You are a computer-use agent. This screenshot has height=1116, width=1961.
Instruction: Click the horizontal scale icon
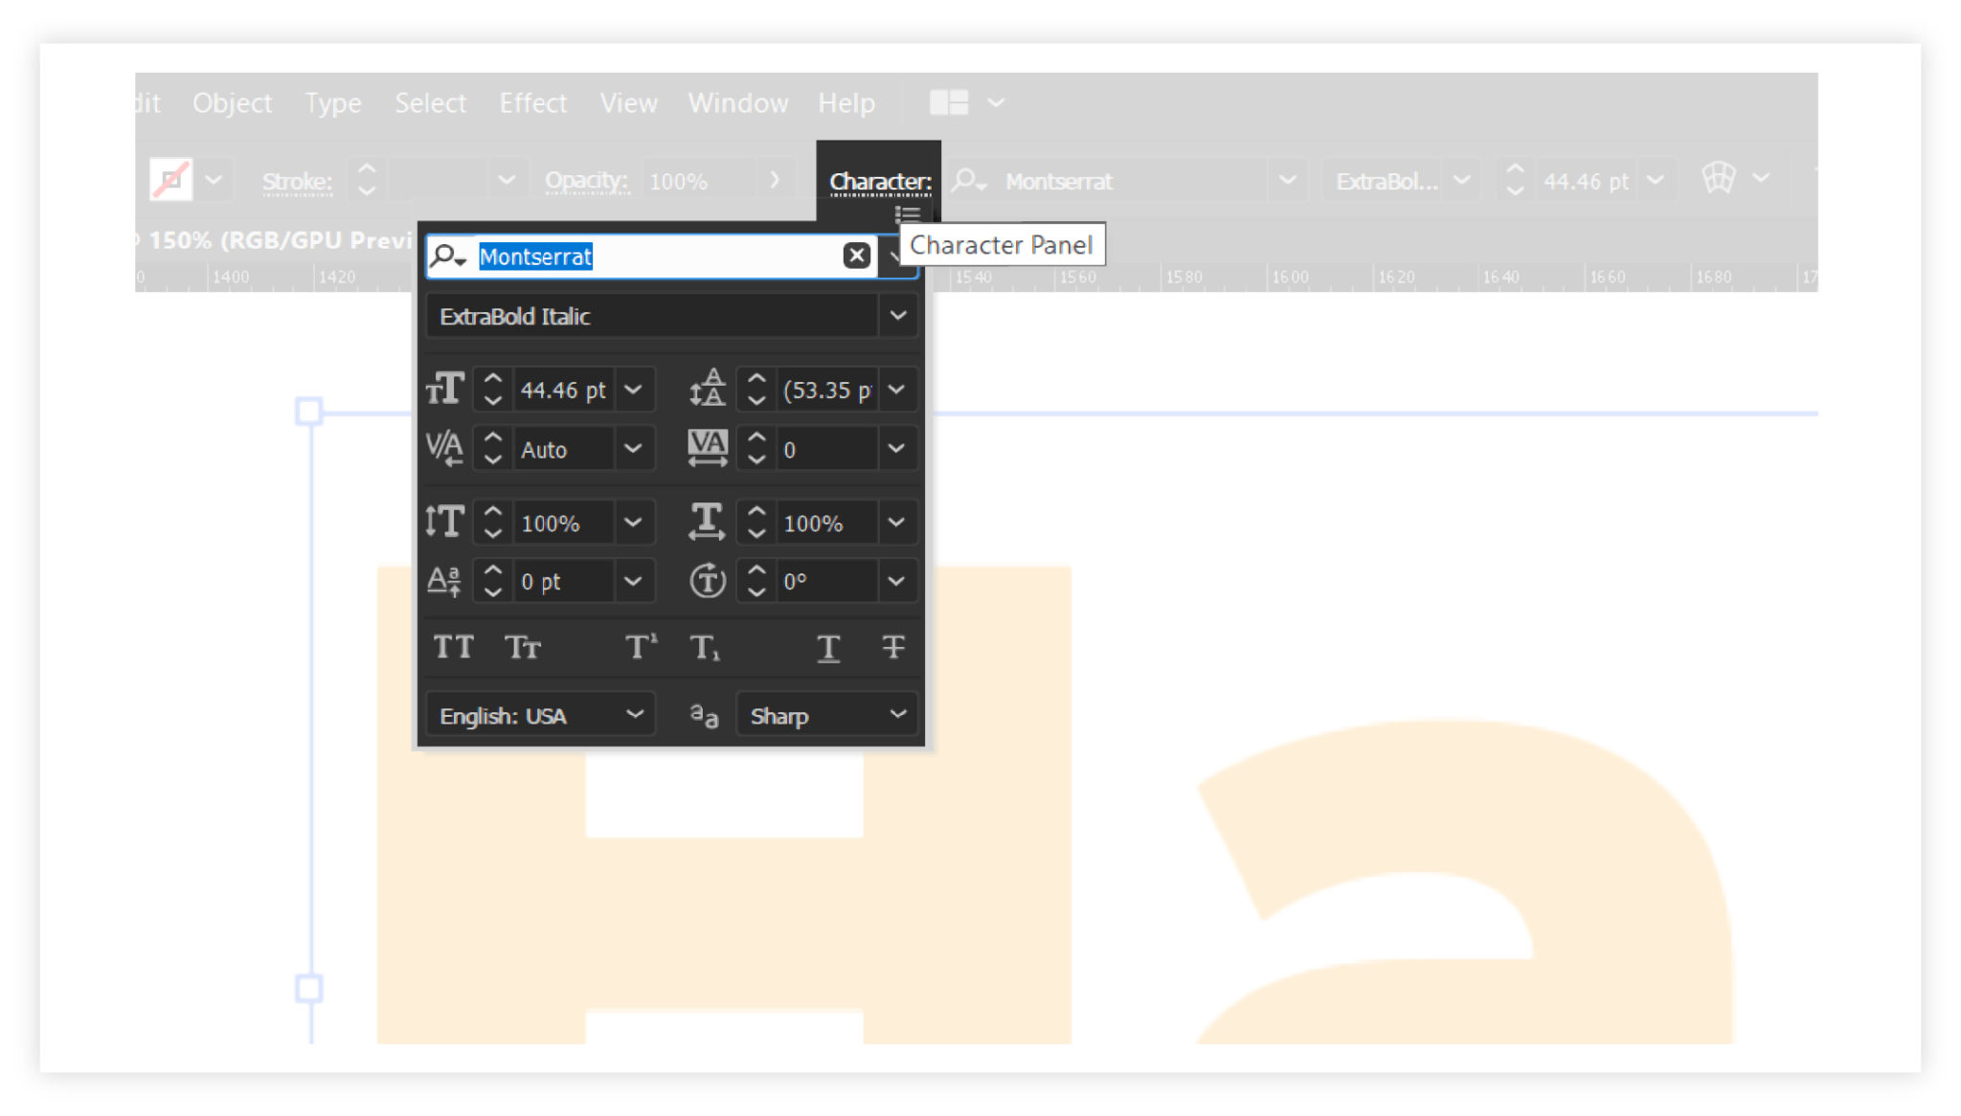pyautogui.click(x=708, y=522)
